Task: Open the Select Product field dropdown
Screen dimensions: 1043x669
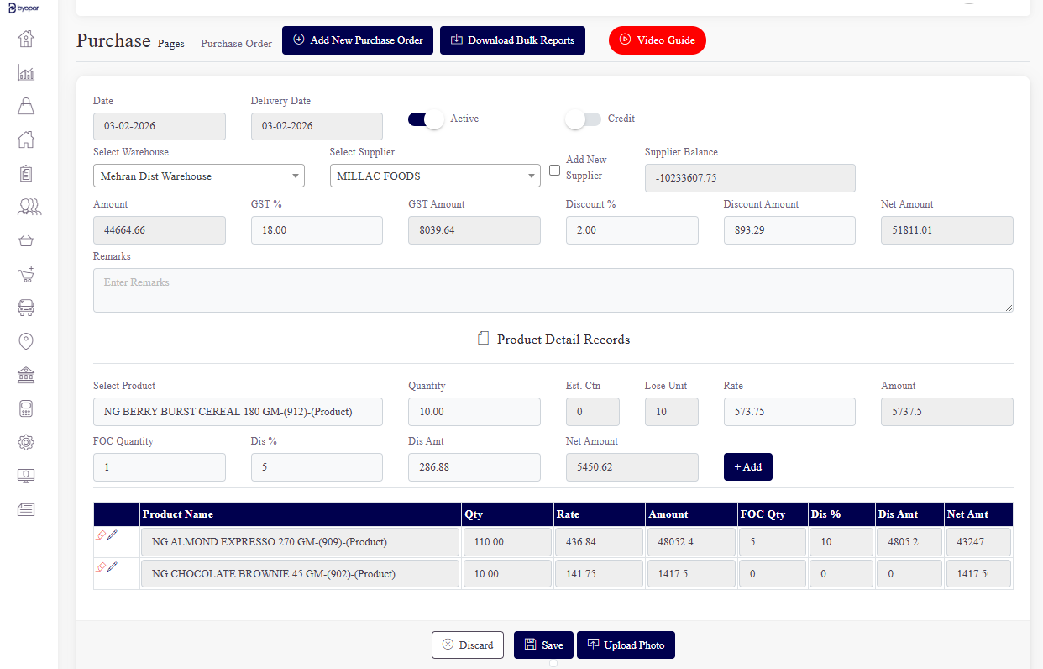Action: [237, 411]
